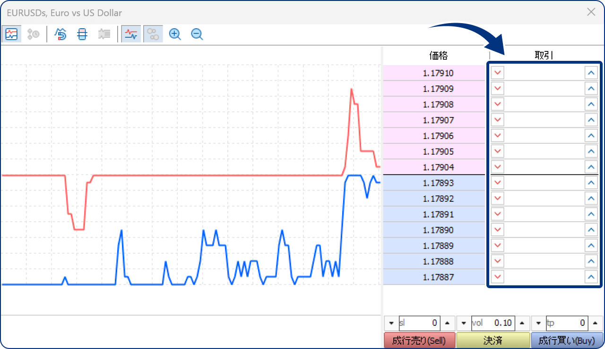
Task: Click red down arrow at price 1.17910
Action: coord(498,73)
